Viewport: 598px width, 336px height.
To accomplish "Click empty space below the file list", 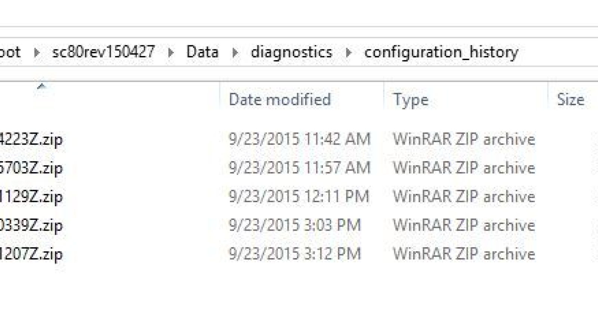I will click(x=262, y=299).
